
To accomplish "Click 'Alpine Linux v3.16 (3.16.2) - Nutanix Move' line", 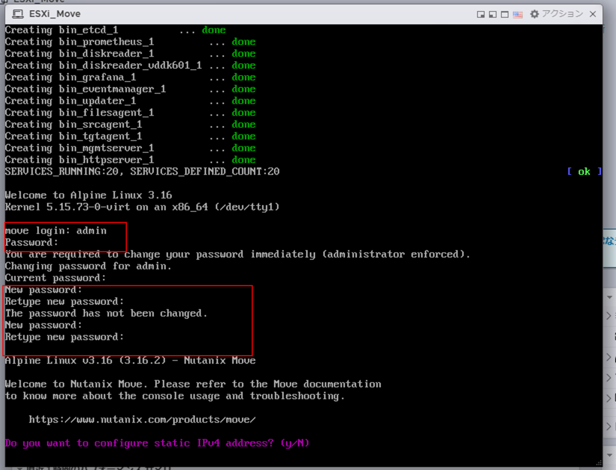I will (130, 360).
